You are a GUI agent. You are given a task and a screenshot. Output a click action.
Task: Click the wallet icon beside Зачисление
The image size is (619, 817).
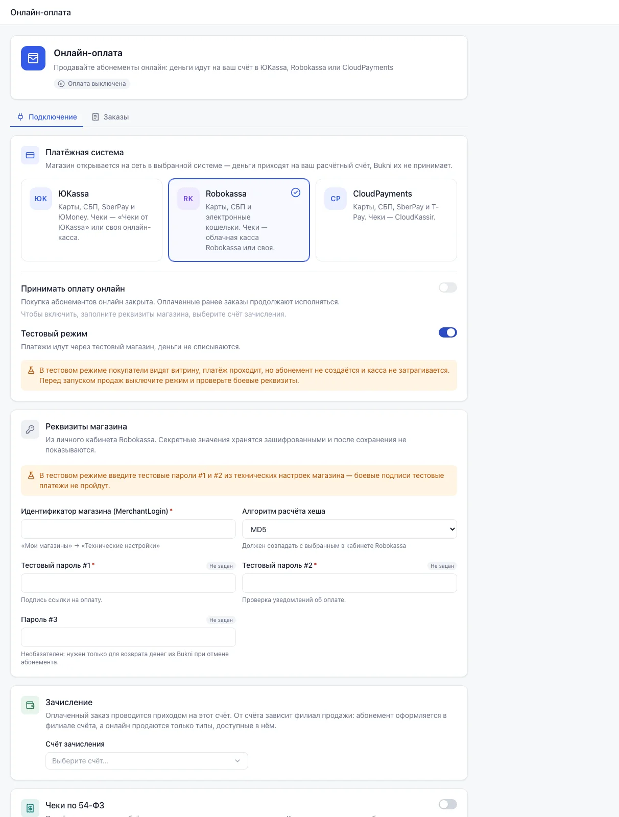tap(30, 705)
